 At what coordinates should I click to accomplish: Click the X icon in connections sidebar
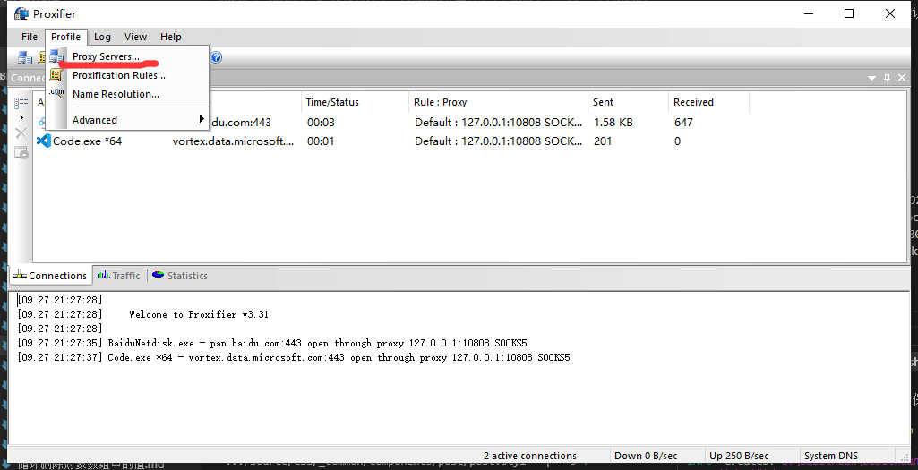pos(21,133)
